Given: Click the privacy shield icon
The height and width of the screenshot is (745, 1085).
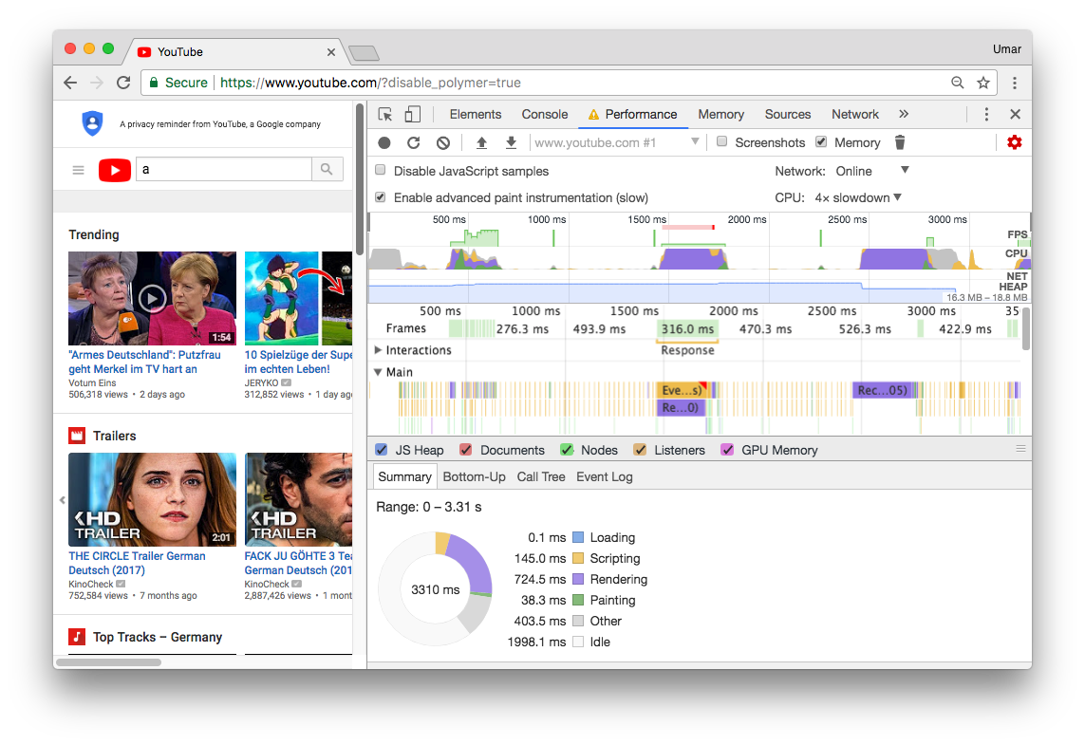Looking at the screenshot, I should pos(93,123).
